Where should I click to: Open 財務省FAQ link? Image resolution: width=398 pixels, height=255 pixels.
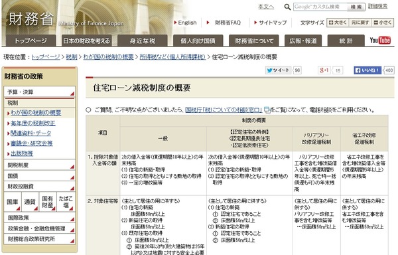tap(228, 23)
